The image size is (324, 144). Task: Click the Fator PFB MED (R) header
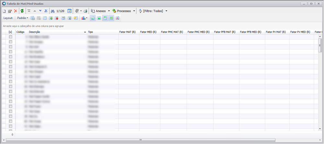(x=252, y=32)
